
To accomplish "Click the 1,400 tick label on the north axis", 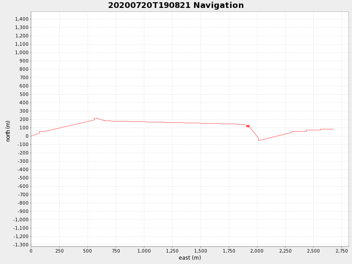I will point(22,19).
